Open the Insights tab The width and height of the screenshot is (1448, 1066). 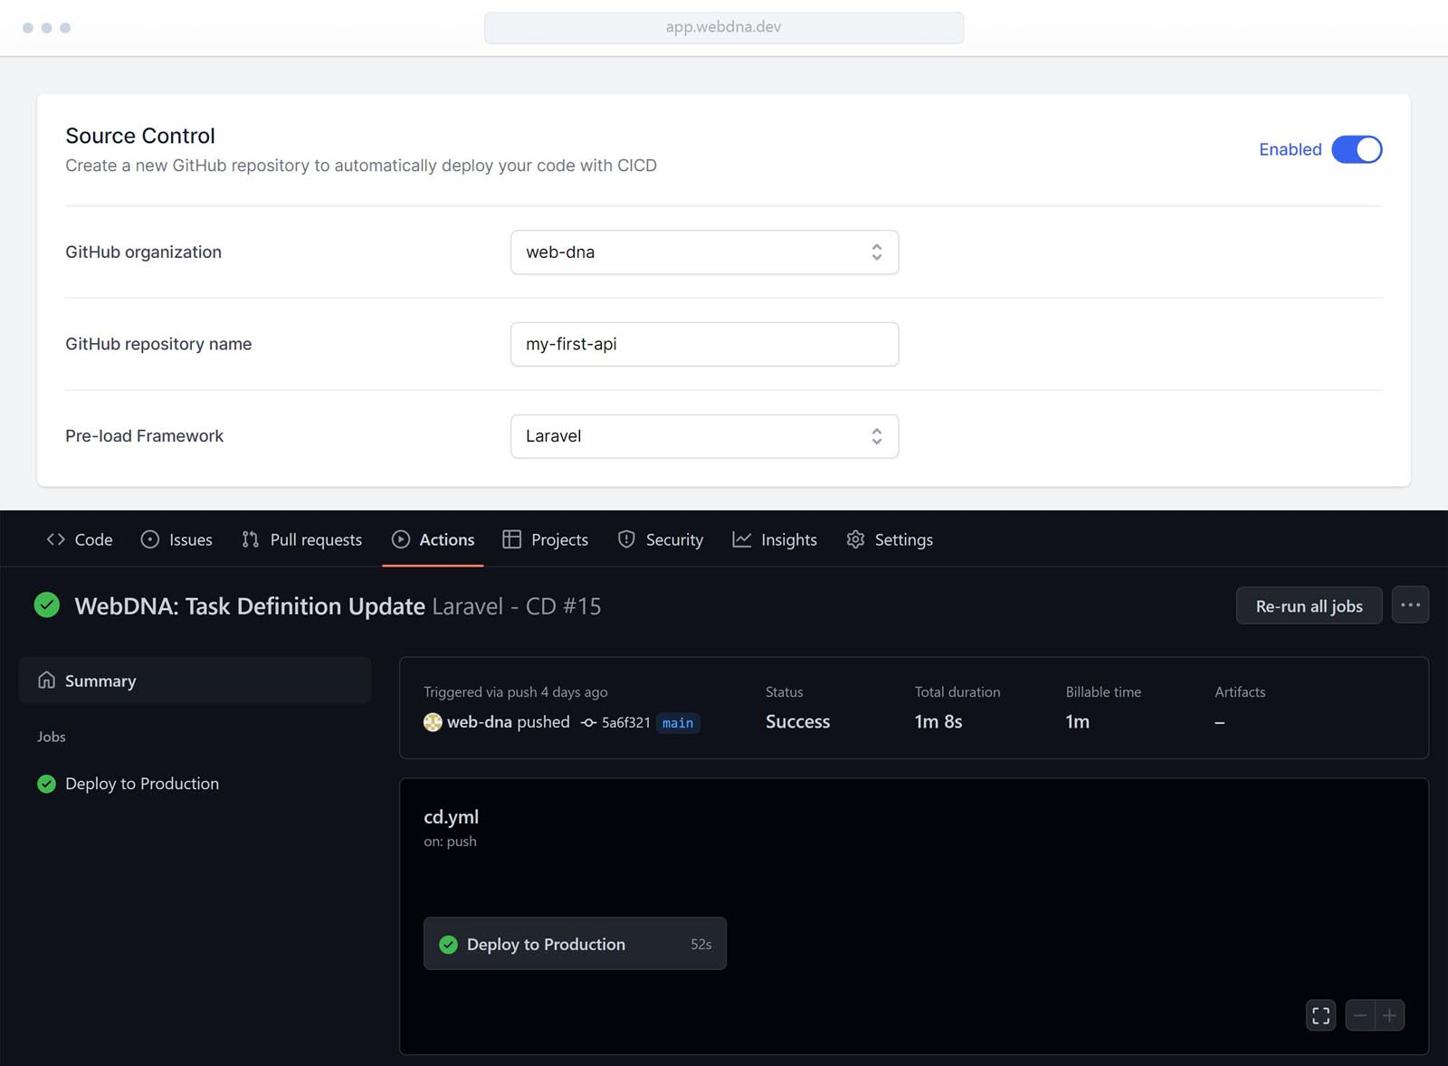(x=775, y=539)
